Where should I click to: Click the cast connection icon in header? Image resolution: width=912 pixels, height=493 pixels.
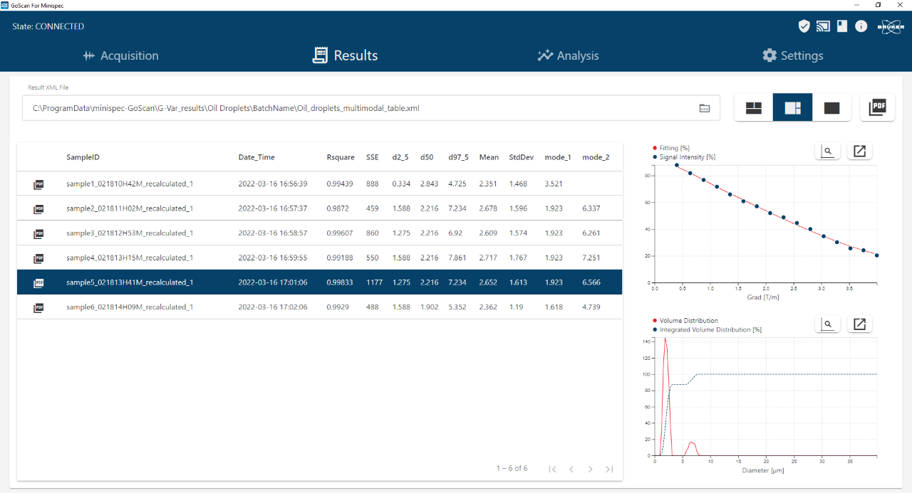pos(823,26)
